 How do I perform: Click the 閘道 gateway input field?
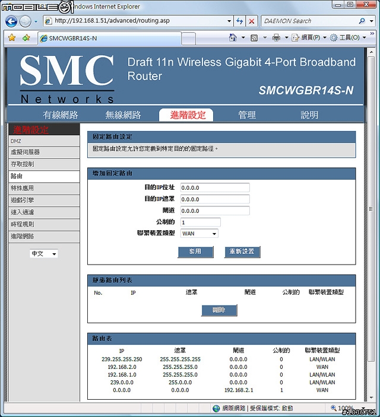215,211
